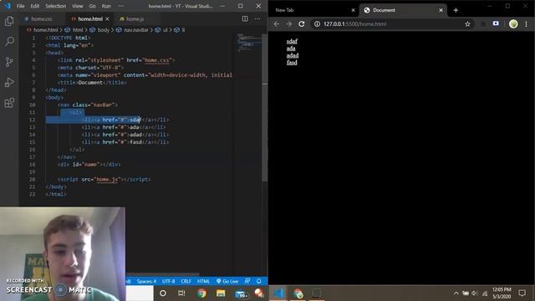Open the ul breadcrumb dropdown
535x301 pixels.
(165, 30)
